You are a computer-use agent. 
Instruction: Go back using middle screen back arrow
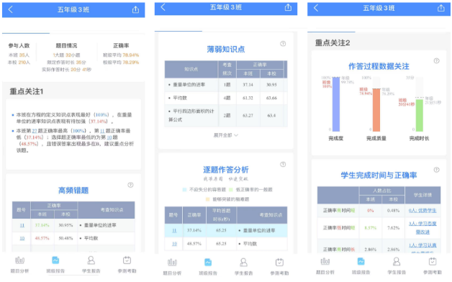pos(163,7)
